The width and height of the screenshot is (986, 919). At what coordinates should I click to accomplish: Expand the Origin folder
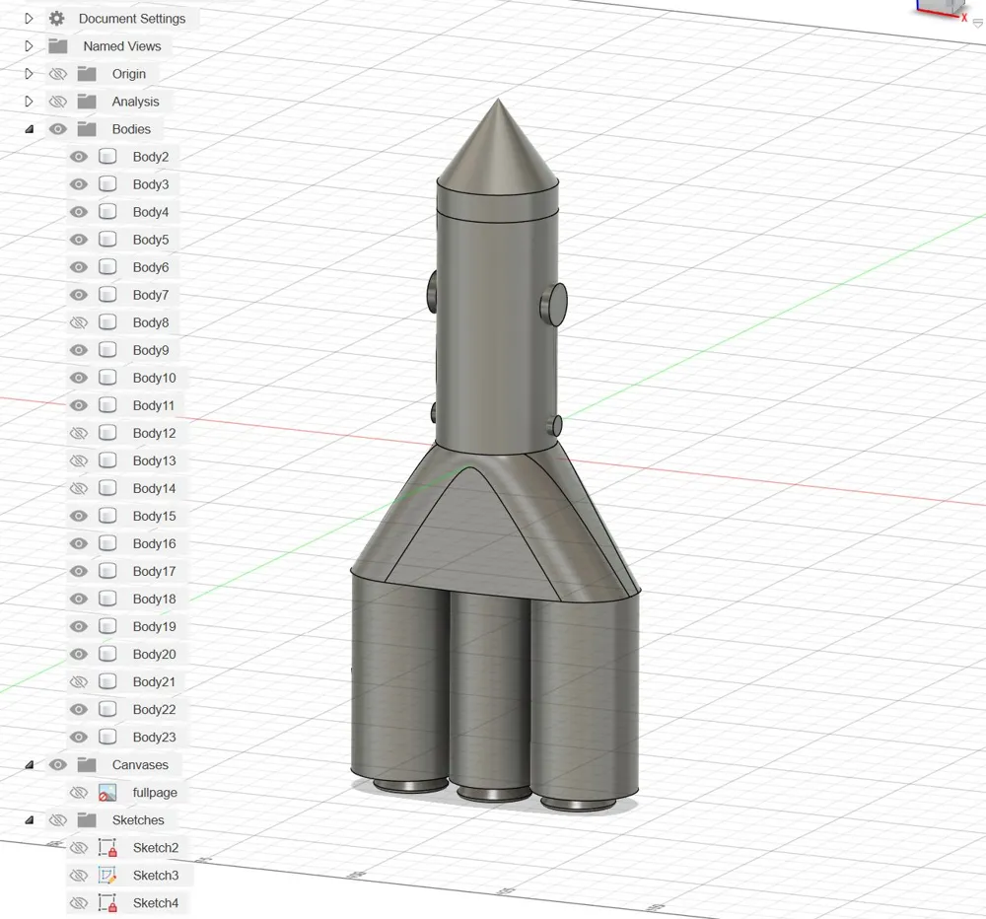point(29,73)
